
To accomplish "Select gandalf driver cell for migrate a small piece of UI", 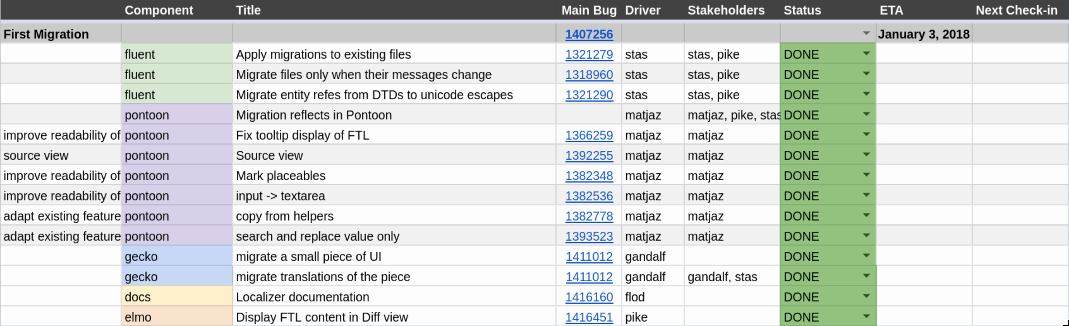I will click(x=653, y=257).
